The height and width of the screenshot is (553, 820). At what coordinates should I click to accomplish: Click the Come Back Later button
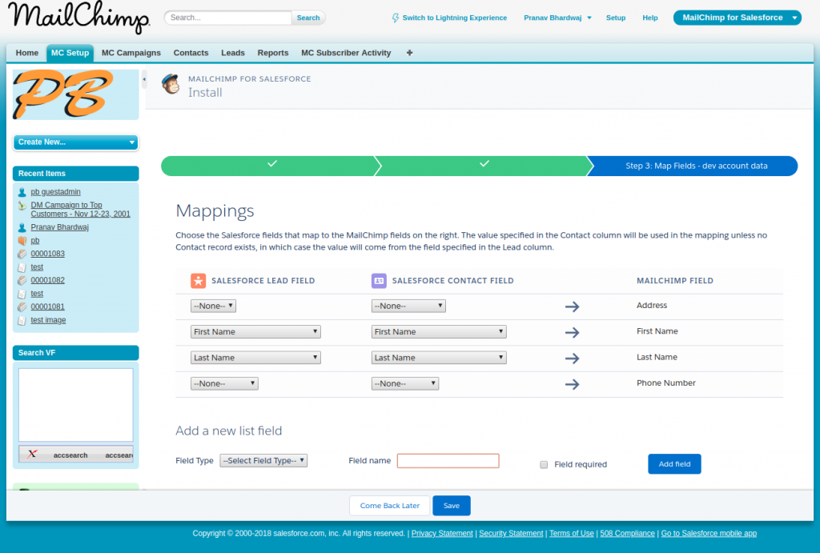390,506
